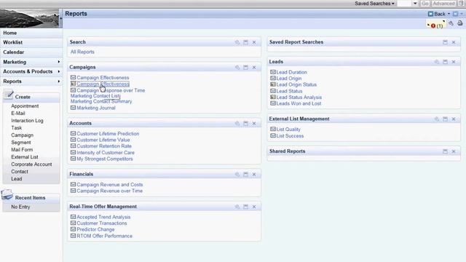
Task: Click the Back button
Action: (x=437, y=14)
